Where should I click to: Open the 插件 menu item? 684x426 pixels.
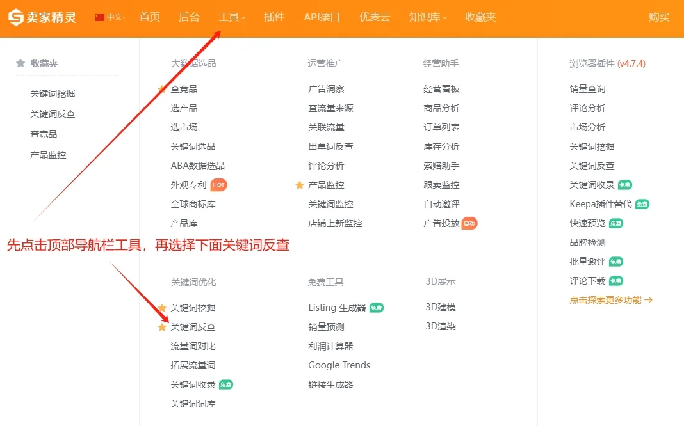point(274,17)
